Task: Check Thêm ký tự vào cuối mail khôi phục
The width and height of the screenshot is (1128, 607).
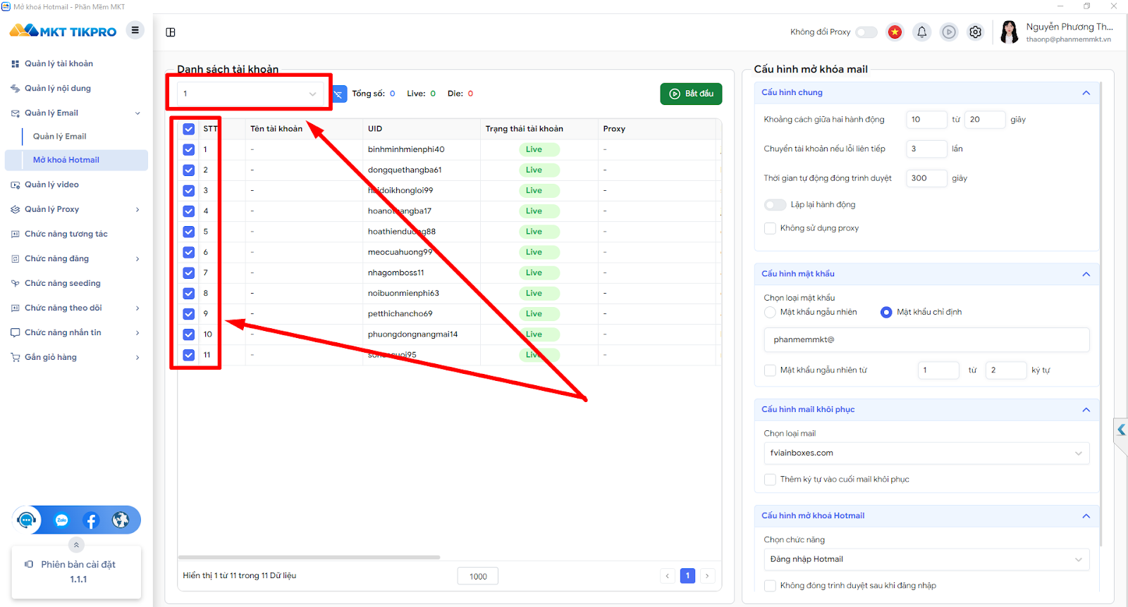Action: click(770, 480)
